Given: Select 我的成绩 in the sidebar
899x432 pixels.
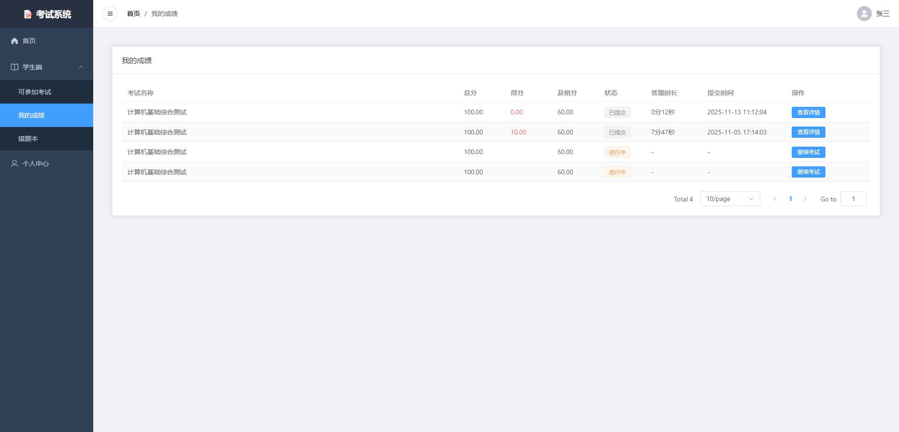Looking at the screenshot, I should coord(31,115).
